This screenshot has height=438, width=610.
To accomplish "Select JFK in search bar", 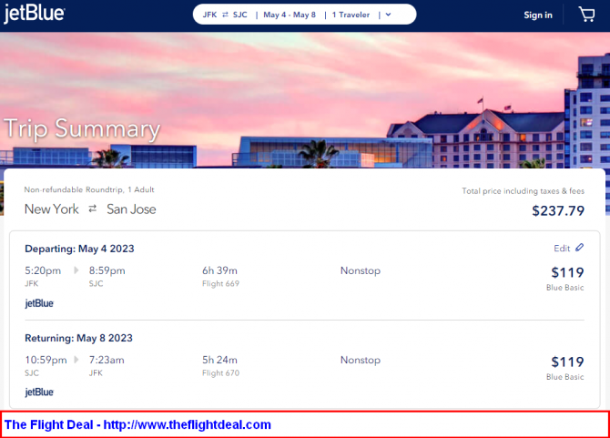I will [x=209, y=15].
